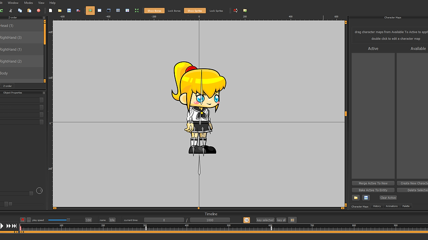The height and width of the screenshot is (240, 428).
Task: Click the orange loop toggle icon on timeline
Action: coord(247,220)
